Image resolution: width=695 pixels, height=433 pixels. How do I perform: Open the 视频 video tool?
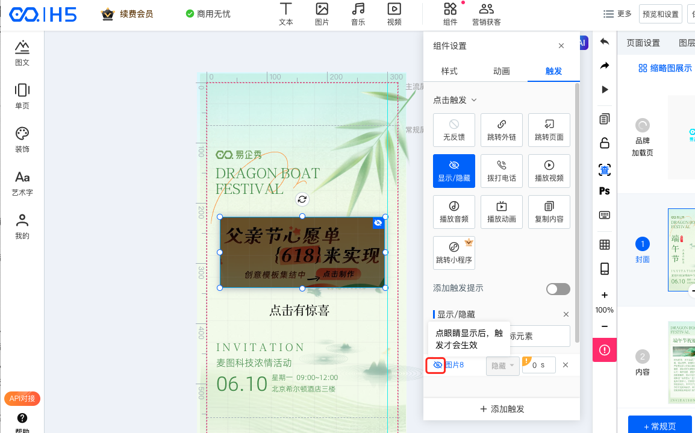(394, 14)
